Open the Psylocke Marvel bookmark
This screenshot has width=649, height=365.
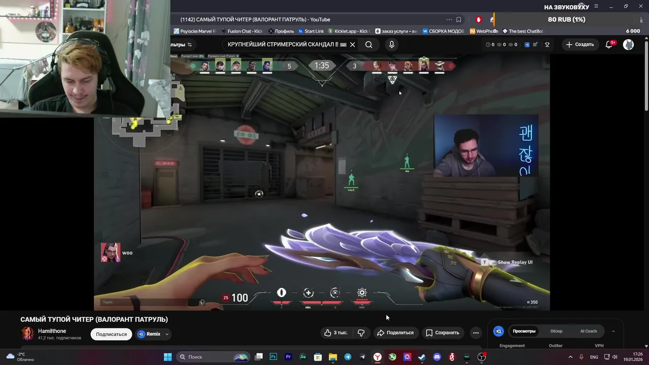(x=195, y=31)
